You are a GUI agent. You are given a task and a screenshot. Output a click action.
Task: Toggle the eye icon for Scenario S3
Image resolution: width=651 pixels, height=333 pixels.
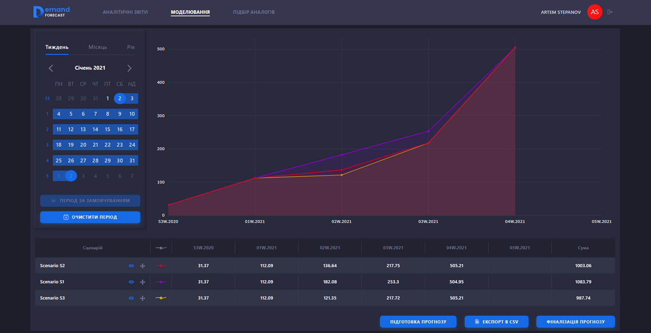pos(131,298)
